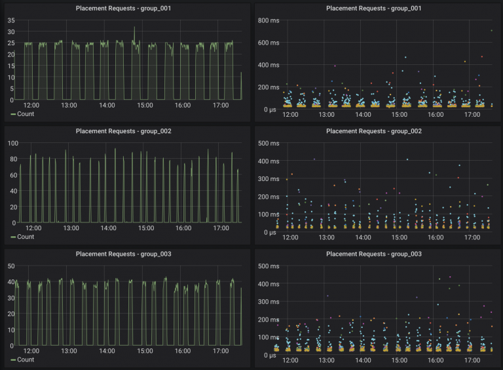Toggle the Count series in group_003 legend
503x370 pixels.
[26, 360]
